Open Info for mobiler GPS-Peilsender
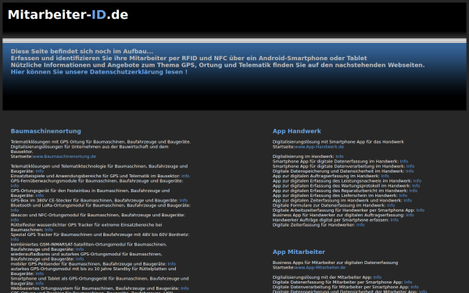Image resolution: width=469 pixels, height=293 pixels. pos(172,264)
